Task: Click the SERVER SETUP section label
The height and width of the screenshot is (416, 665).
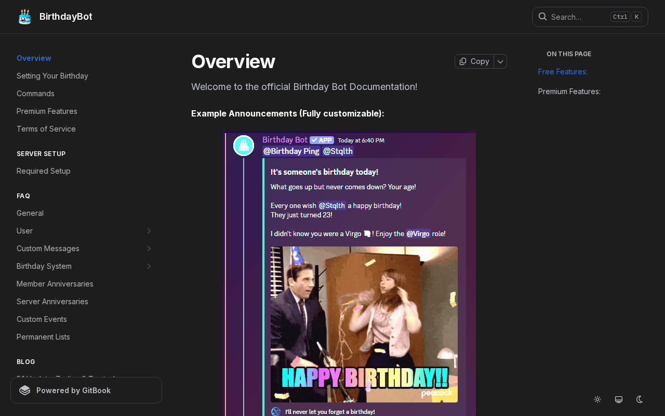Action: coord(41,154)
